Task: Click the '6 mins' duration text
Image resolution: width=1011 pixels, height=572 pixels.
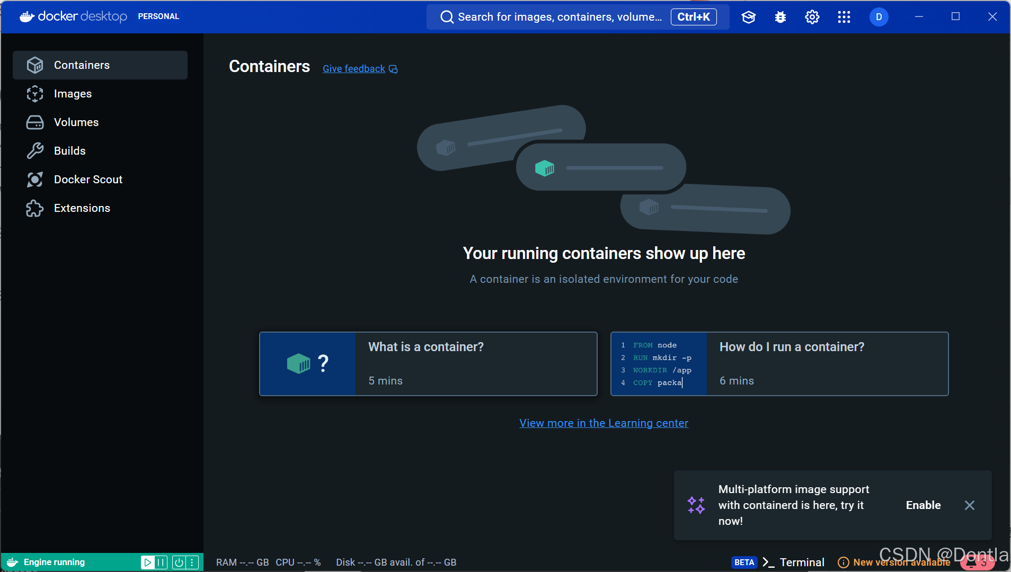Action: click(737, 381)
